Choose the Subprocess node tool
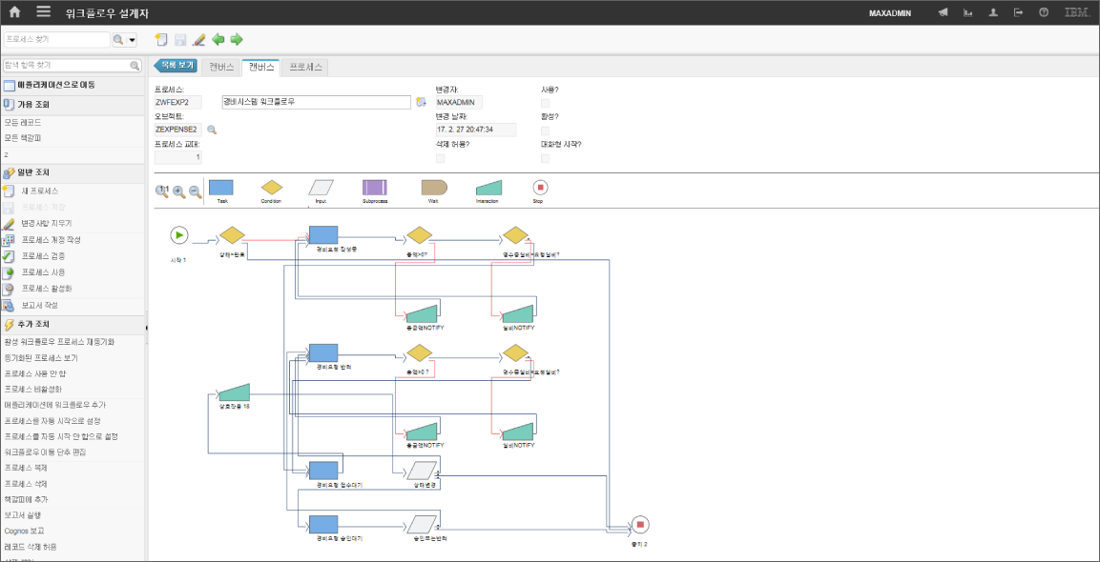 (374, 188)
